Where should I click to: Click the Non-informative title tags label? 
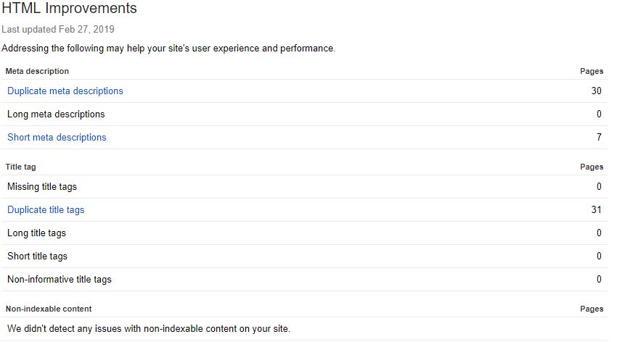(x=60, y=280)
